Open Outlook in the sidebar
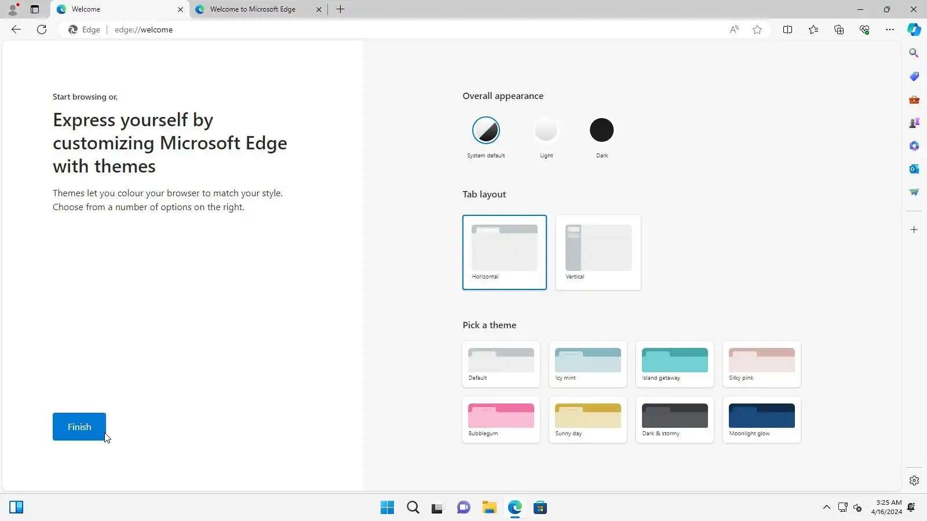927x521 pixels. click(x=914, y=169)
